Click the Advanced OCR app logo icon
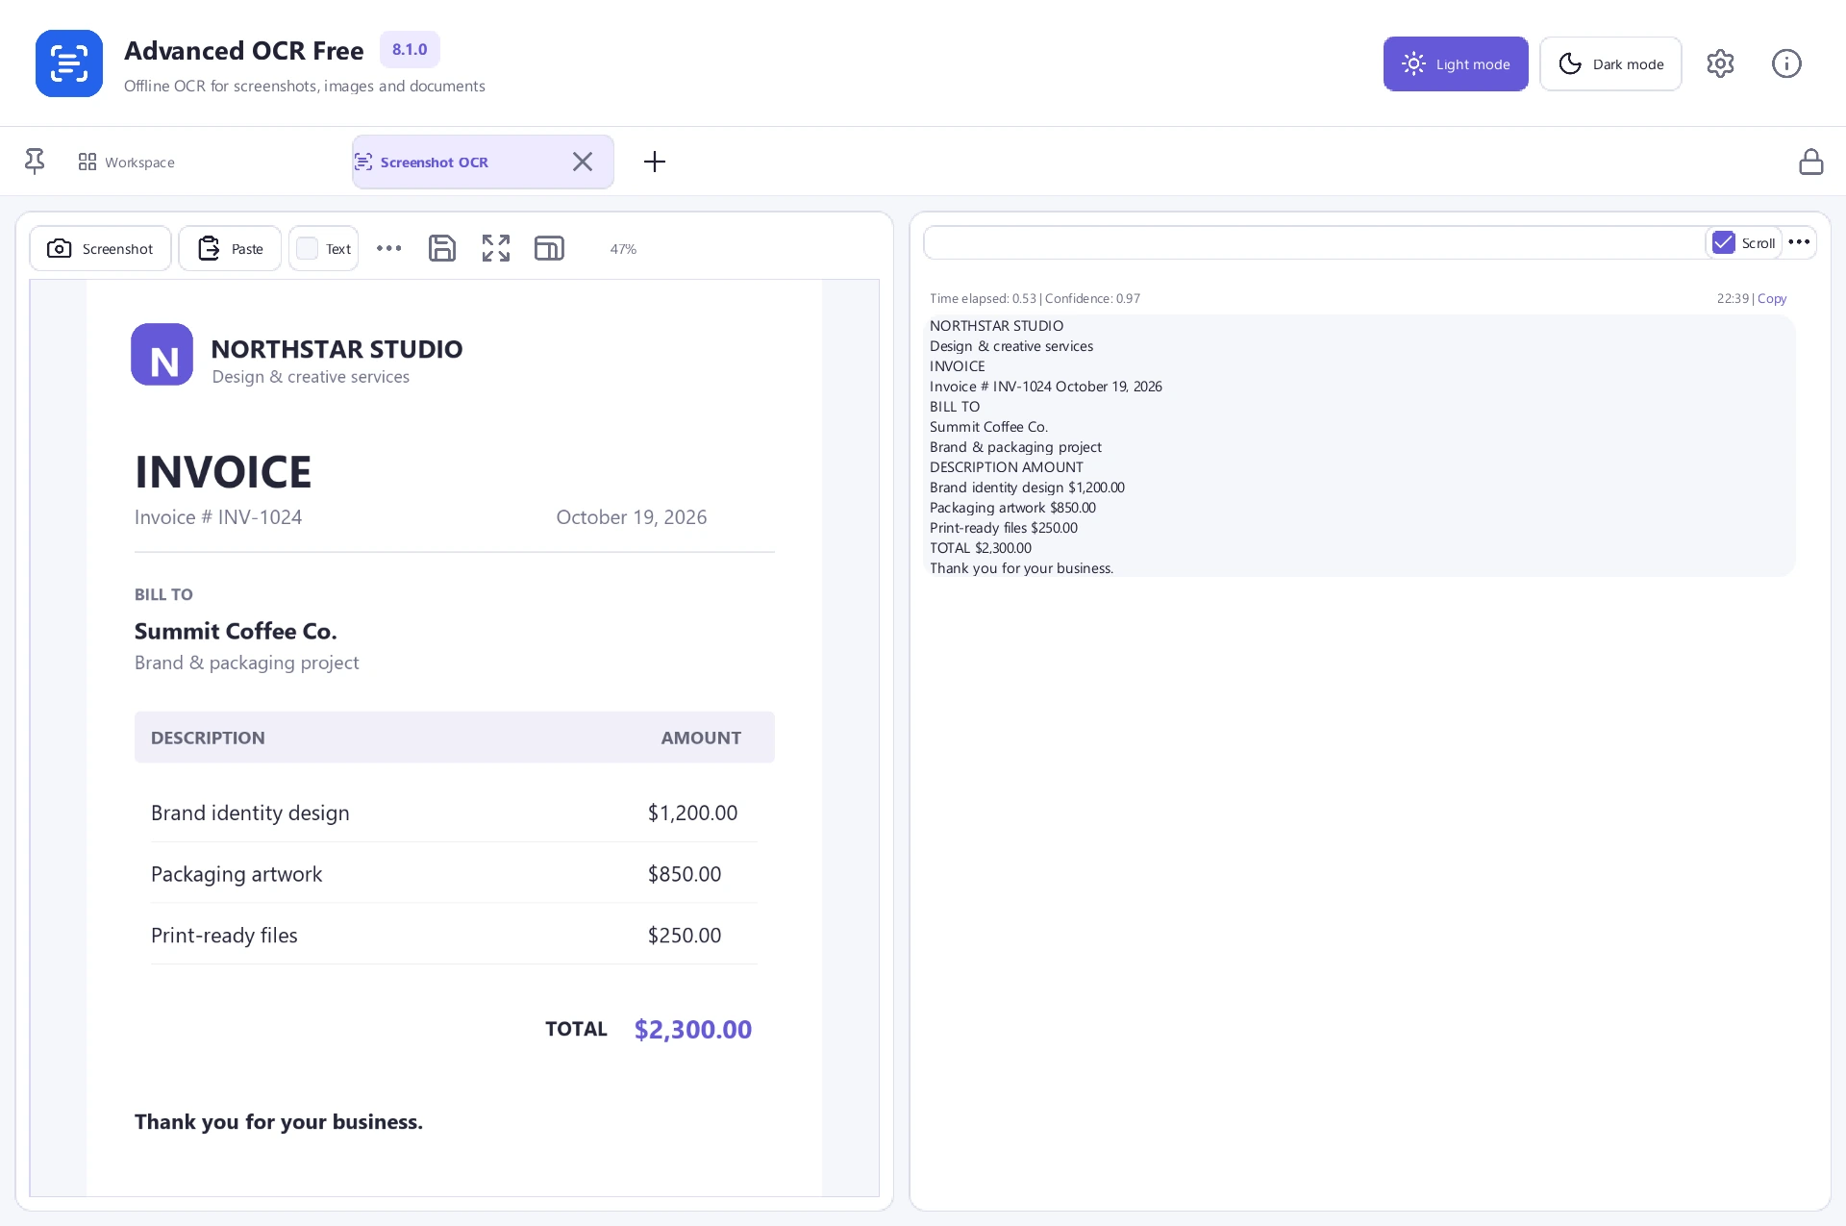Screen dimensions: 1846x1226 69,63
